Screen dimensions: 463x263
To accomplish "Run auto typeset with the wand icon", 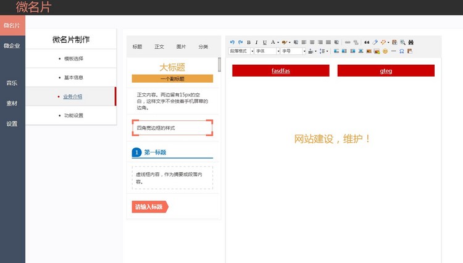I will (383, 42).
